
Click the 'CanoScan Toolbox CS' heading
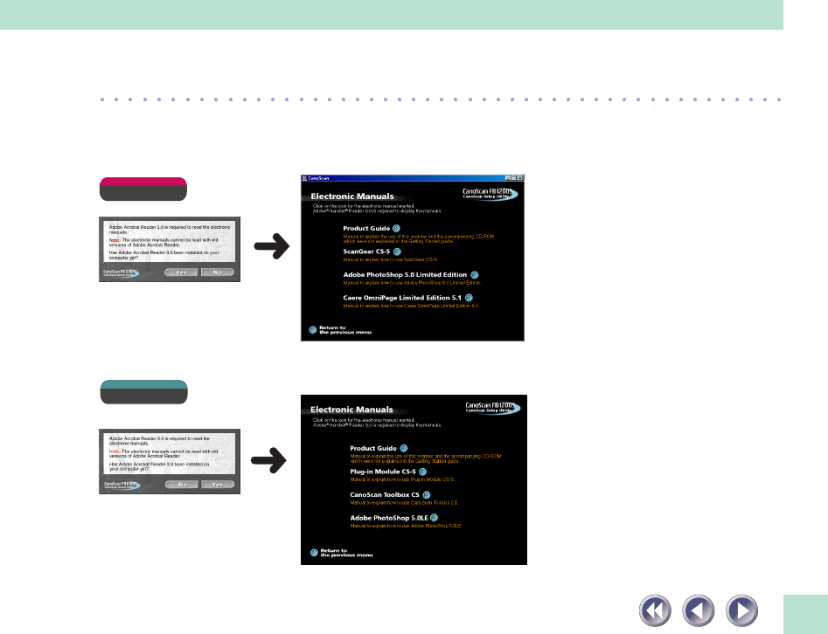pyautogui.click(x=385, y=495)
